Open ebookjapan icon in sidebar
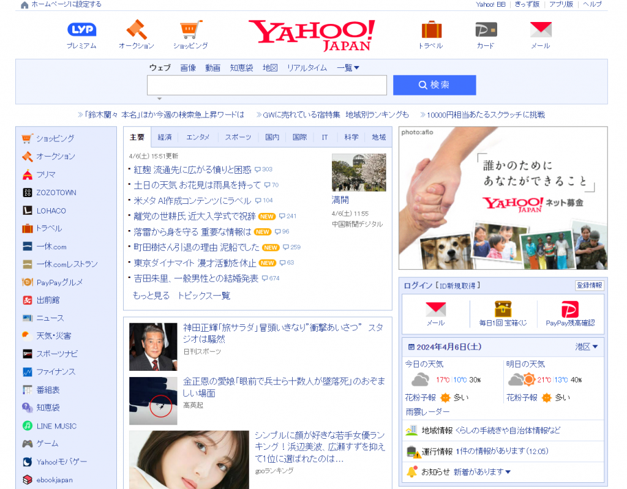 (27, 480)
